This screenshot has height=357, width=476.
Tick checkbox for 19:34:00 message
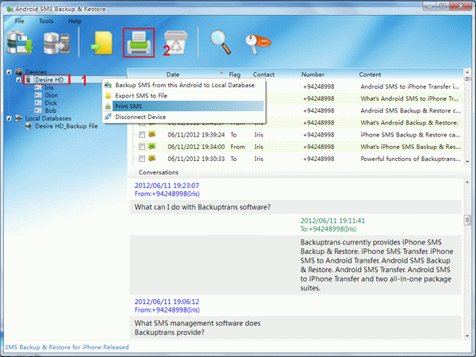pyautogui.click(x=142, y=147)
